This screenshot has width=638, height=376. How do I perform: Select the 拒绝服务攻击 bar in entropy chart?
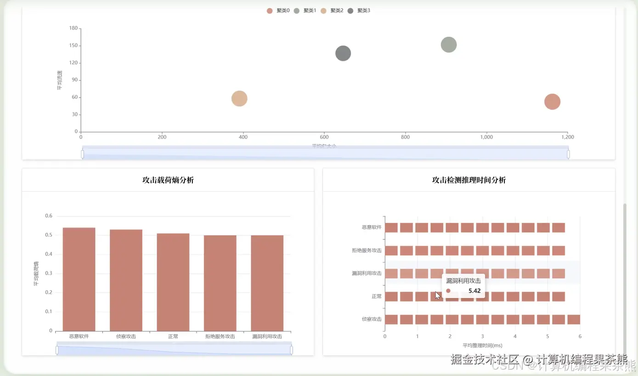click(220, 283)
